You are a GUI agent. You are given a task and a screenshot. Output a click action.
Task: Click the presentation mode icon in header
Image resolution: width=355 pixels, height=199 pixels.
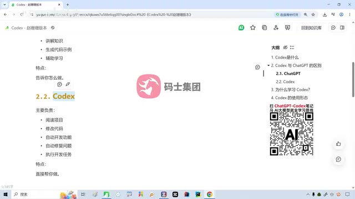[x=287, y=28]
